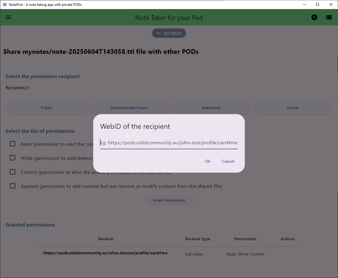
Task: Click the Permissions column header
Action: [245, 239]
